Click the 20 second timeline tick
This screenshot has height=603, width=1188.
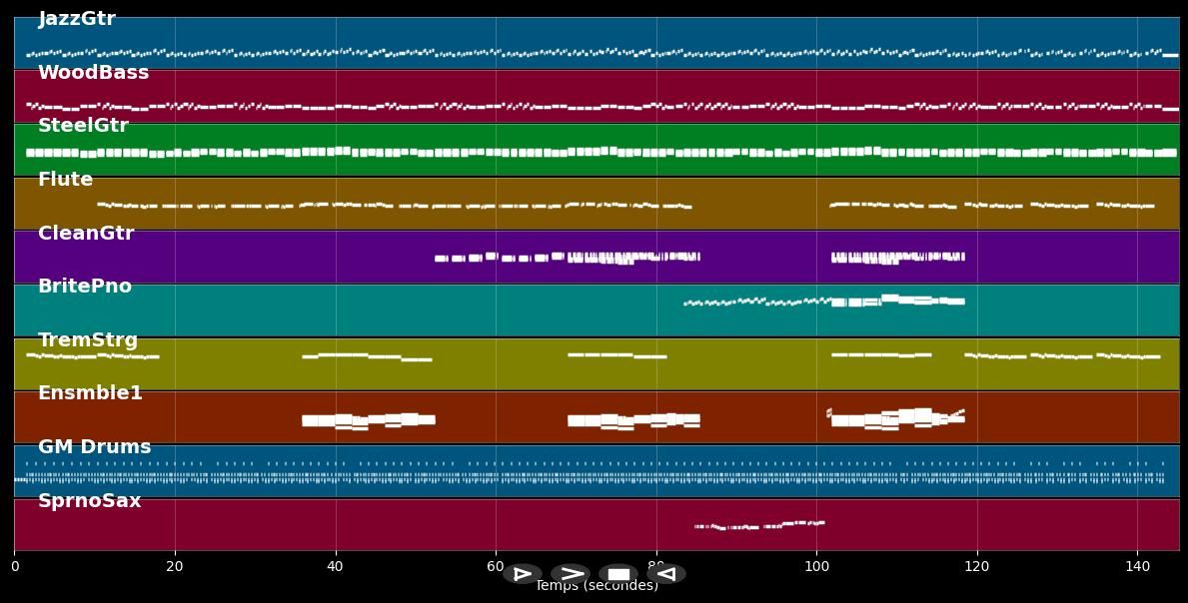click(x=175, y=566)
